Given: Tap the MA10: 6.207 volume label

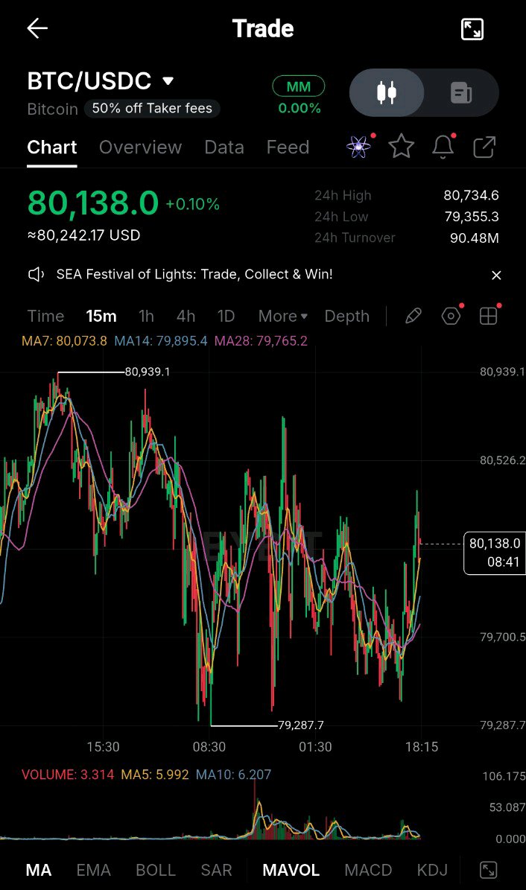Looking at the screenshot, I should (x=233, y=775).
